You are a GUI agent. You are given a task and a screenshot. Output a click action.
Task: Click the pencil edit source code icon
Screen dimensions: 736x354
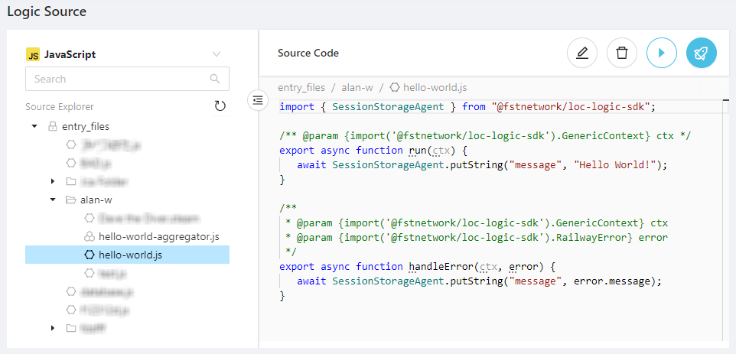click(582, 54)
